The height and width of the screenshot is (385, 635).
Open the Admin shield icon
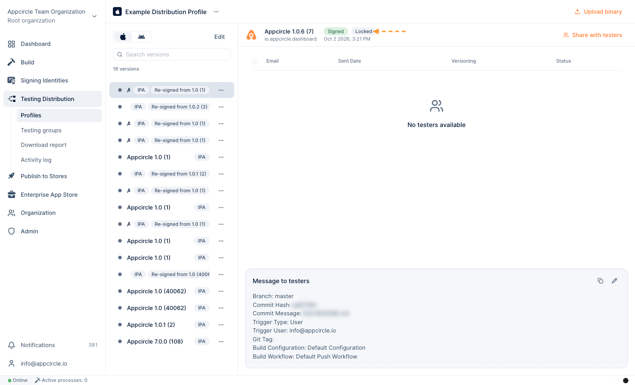pos(11,232)
